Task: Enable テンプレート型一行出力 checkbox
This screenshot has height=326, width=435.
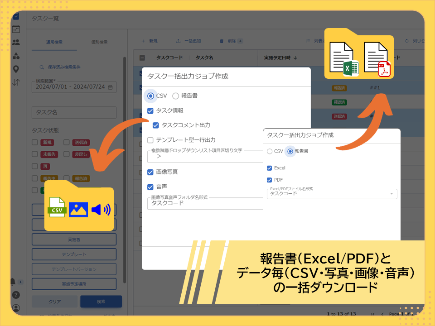Action: coord(150,140)
